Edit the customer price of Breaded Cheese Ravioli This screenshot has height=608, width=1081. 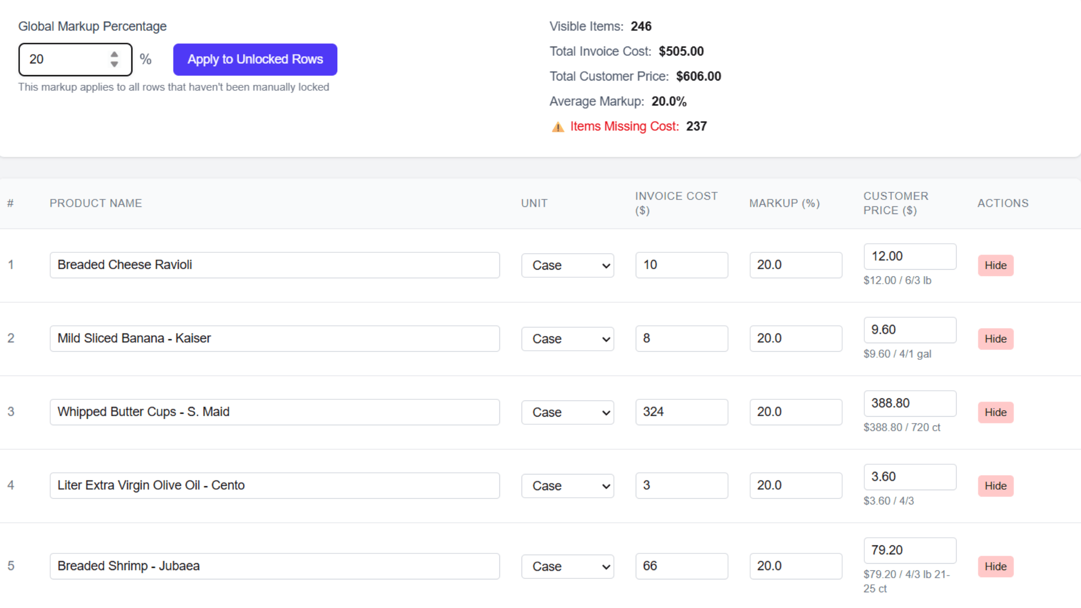click(910, 256)
